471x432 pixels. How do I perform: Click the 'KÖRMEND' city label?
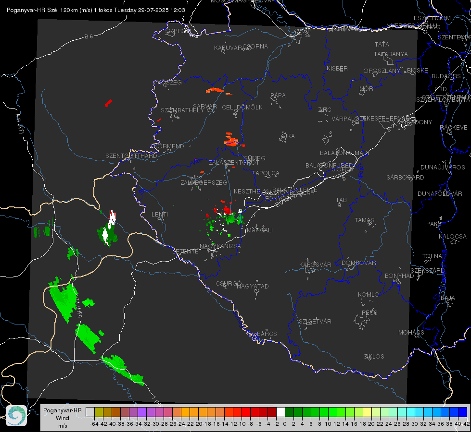click(168, 146)
